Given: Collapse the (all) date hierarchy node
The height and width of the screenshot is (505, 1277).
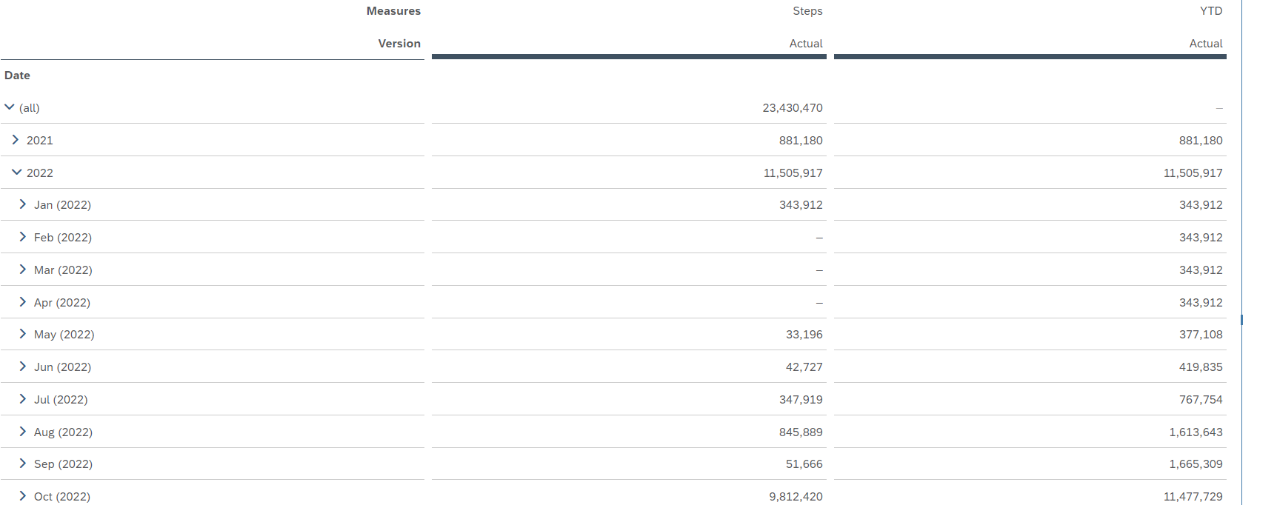Looking at the screenshot, I should pyautogui.click(x=10, y=107).
